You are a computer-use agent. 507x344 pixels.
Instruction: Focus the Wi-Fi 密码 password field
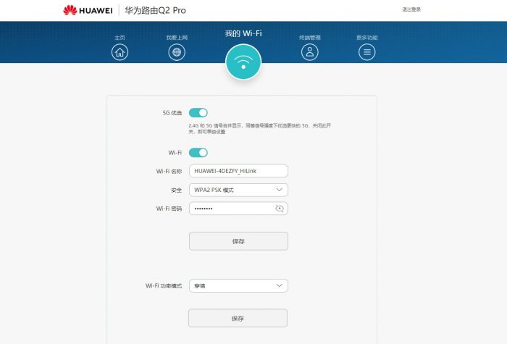230,209
